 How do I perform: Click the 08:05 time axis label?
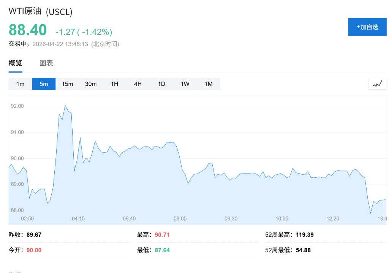180,219
